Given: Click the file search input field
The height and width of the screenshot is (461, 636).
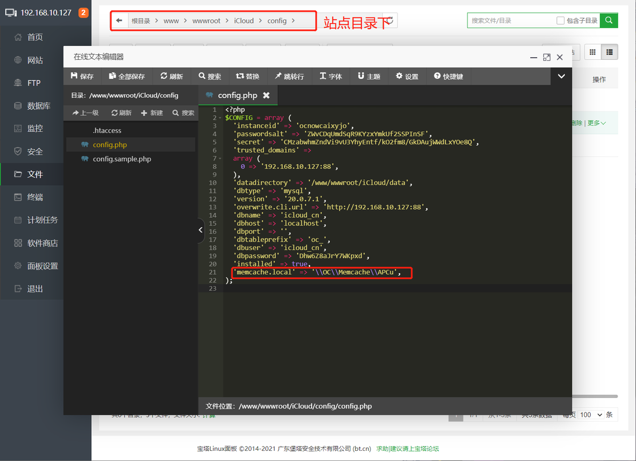Looking at the screenshot, I should [511, 21].
